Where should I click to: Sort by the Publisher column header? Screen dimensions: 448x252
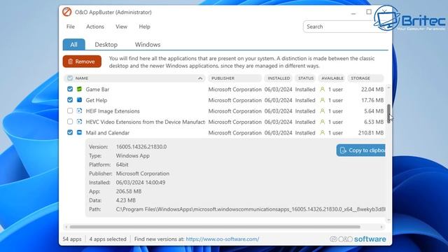pyautogui.click(x=235, y=78)
